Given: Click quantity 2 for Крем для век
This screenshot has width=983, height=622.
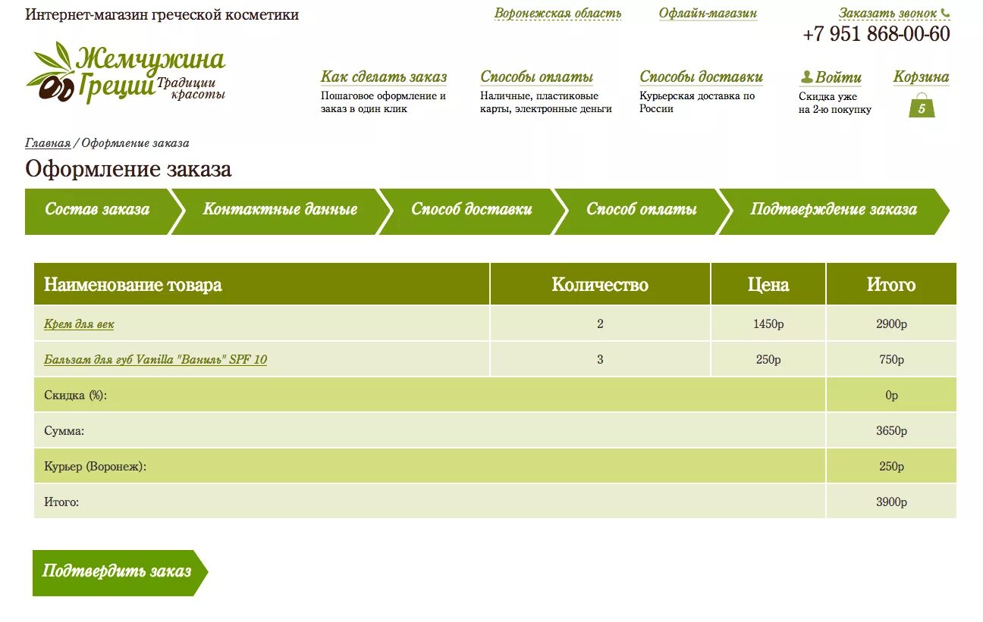Looking at the screenshot, I should tap(600, 324).
